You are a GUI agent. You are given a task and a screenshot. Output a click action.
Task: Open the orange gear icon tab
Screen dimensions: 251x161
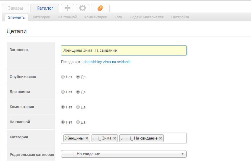pos(100,8)
